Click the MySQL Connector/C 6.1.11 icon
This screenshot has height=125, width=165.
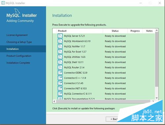click(x=60, y=94)
